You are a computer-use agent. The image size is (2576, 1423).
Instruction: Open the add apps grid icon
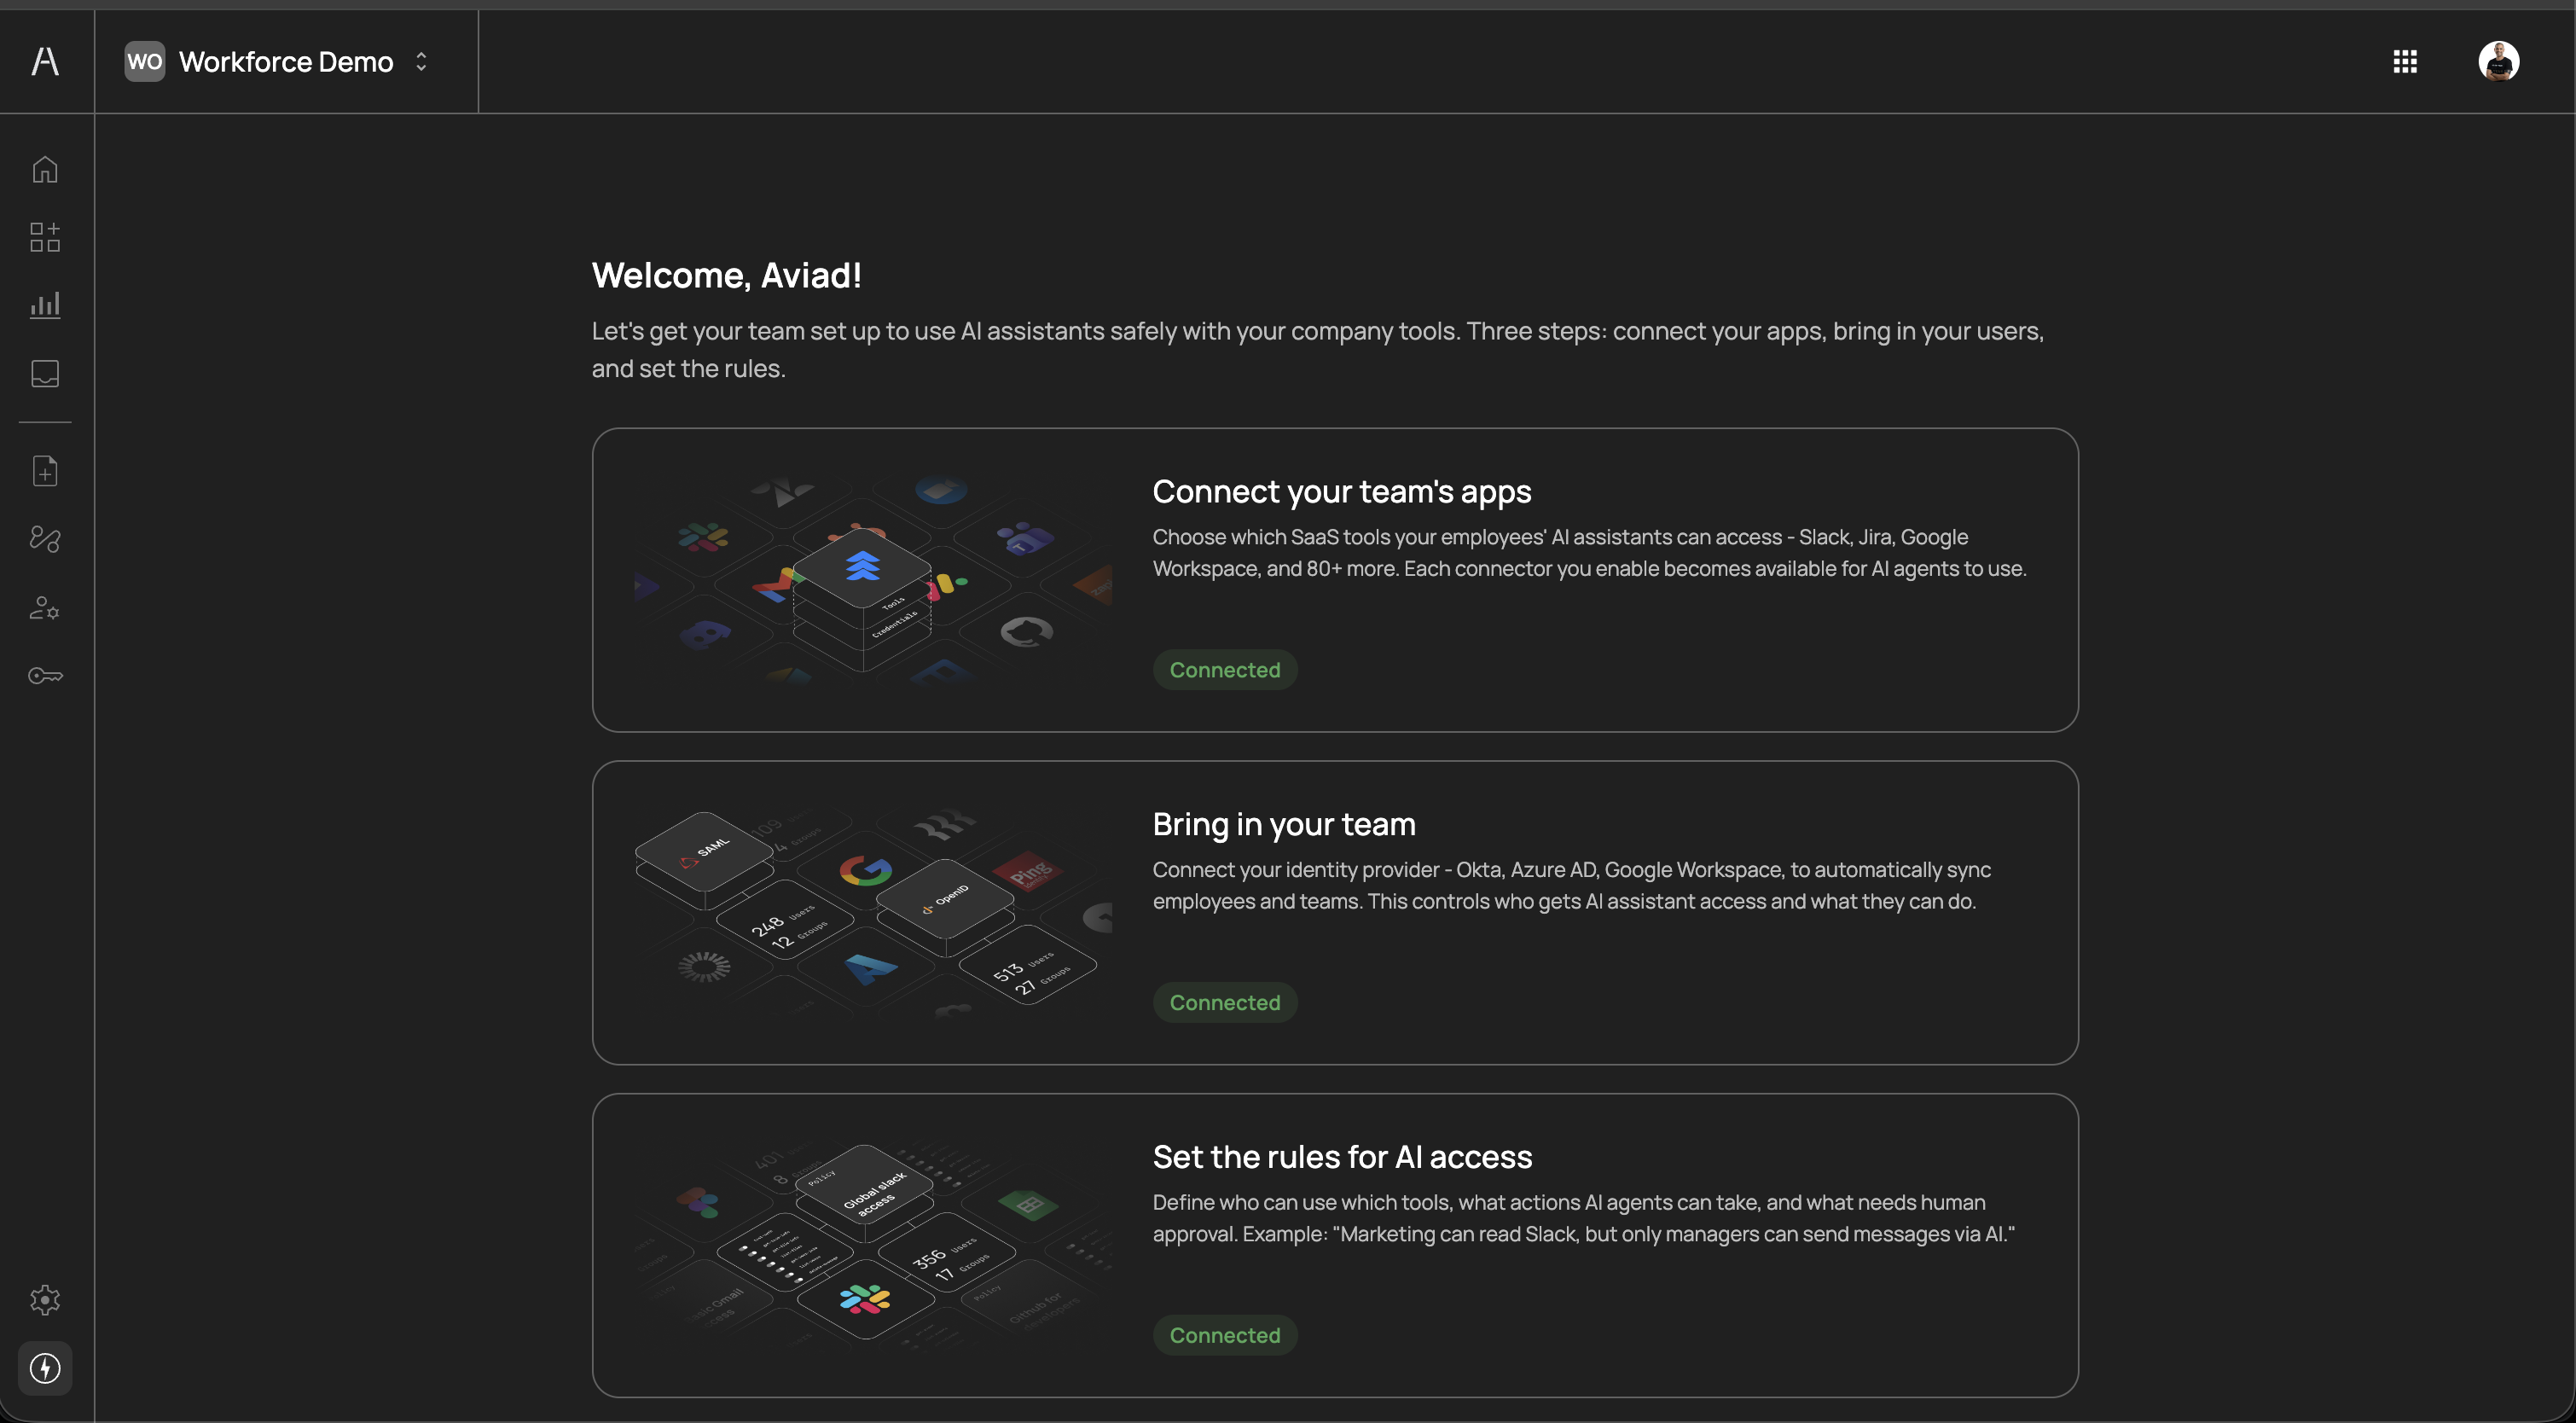point(45,237)
